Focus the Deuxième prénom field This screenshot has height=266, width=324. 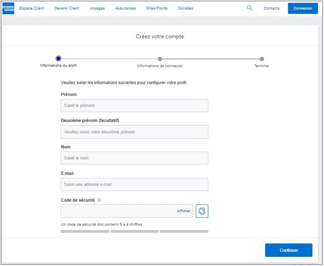(x=134, y=132)
